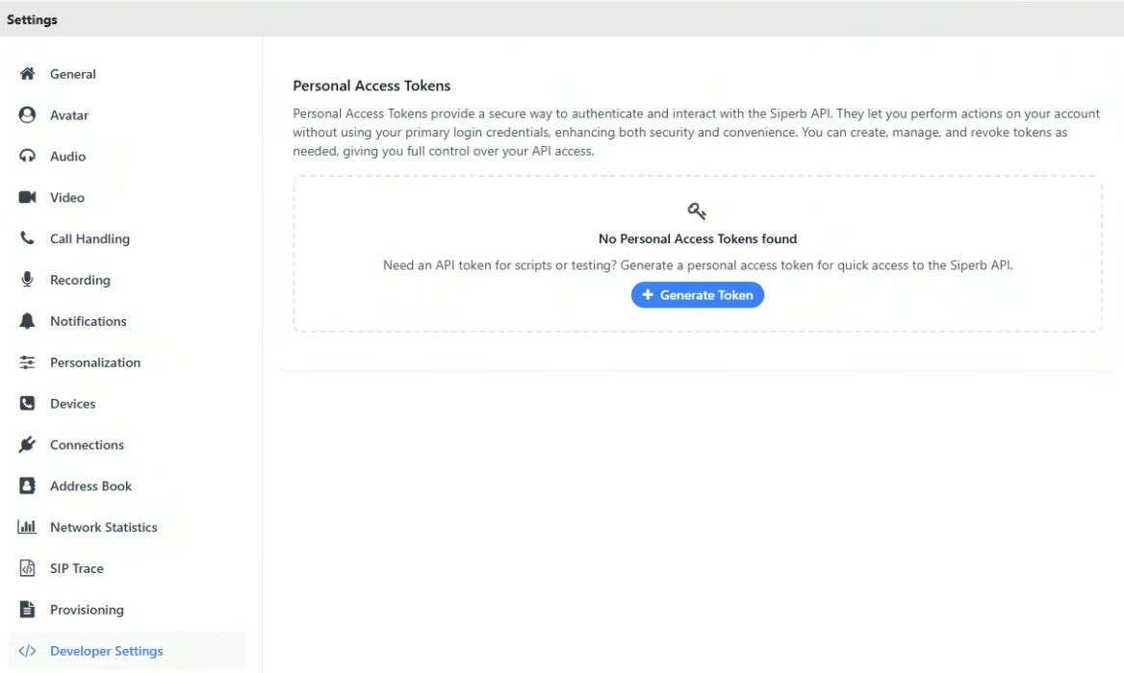Go to Personalization settings
Screen dimensions: 1124x673
(x=128, y=362)
